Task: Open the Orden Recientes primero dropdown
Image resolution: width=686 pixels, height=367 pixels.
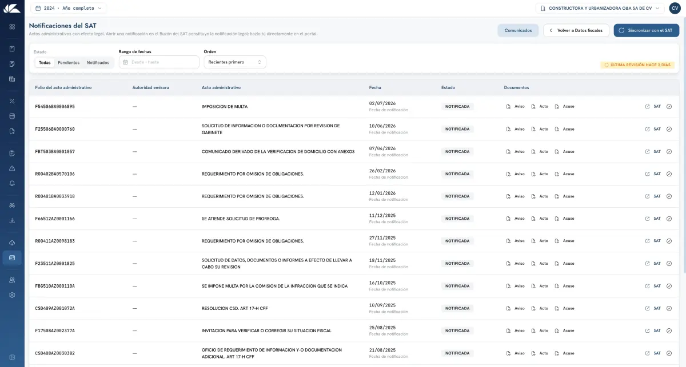Action: tap(235, 62)
